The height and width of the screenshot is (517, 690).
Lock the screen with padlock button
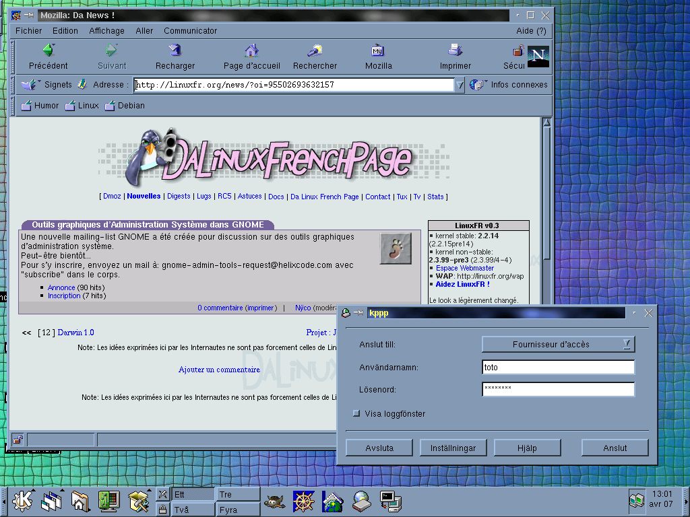pos(162,509)
